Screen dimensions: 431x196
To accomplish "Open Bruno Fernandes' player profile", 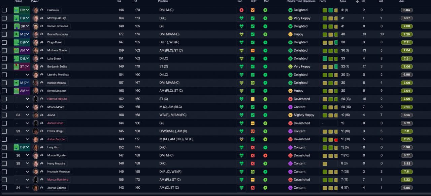I will tap(58, 34).
